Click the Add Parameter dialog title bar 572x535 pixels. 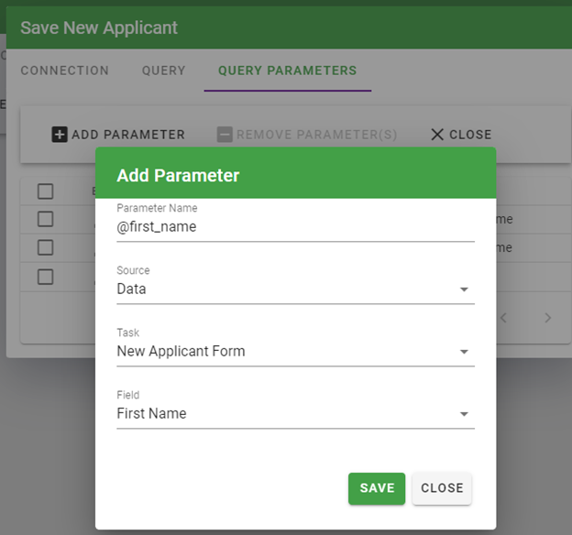coord(295,175)
